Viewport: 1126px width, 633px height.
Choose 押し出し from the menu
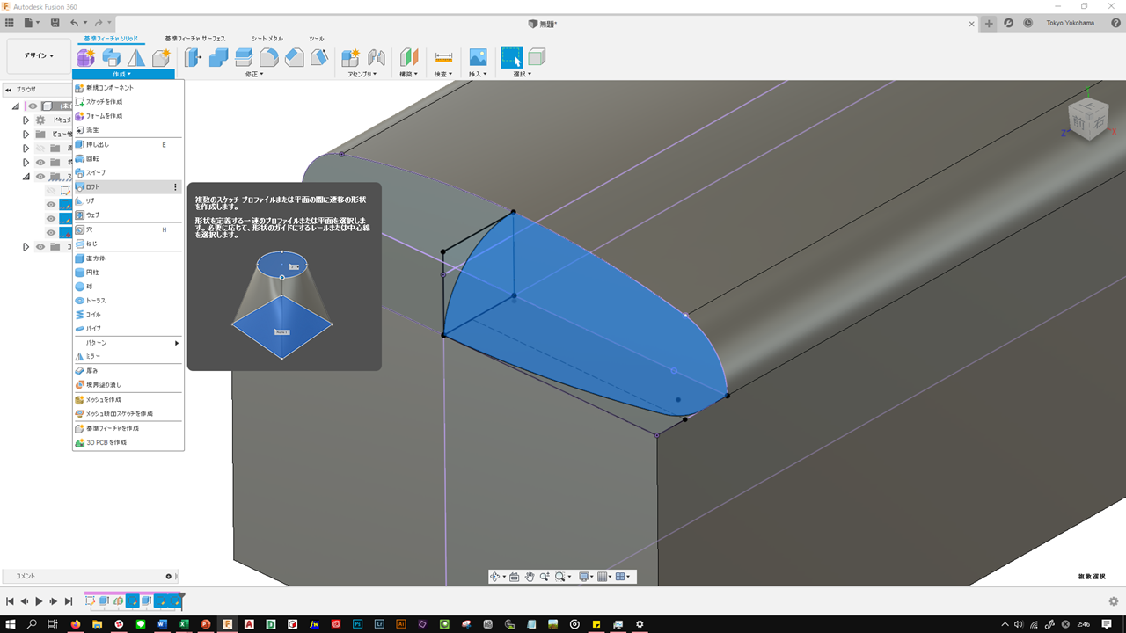pos(128,144)
